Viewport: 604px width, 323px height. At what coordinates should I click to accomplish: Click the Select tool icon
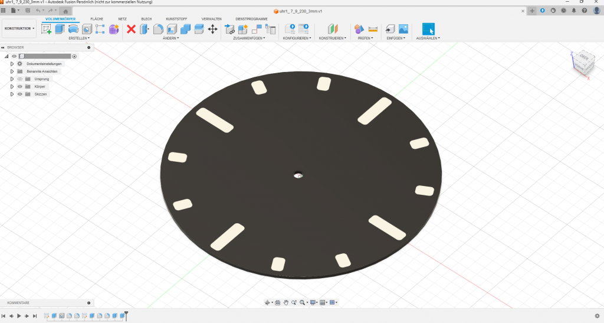428,29
